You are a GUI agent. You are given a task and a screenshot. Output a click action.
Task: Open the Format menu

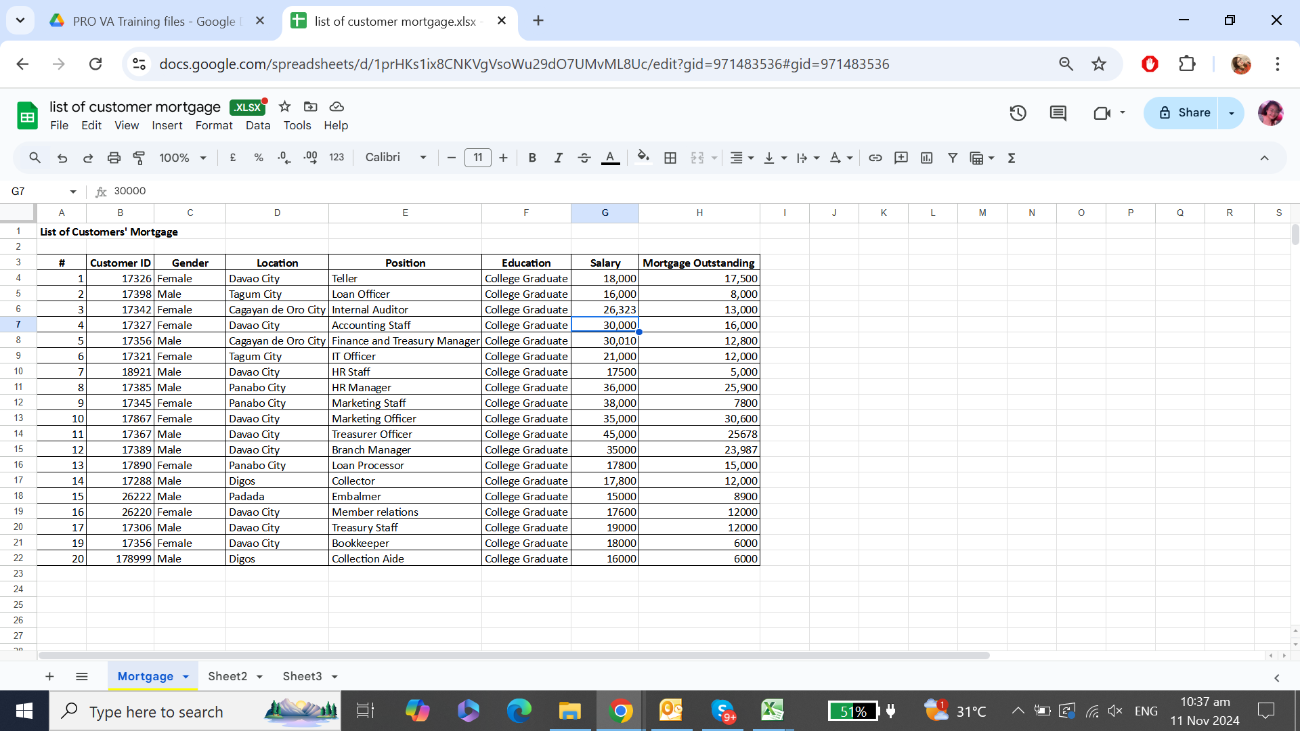[x=213, y=125]
